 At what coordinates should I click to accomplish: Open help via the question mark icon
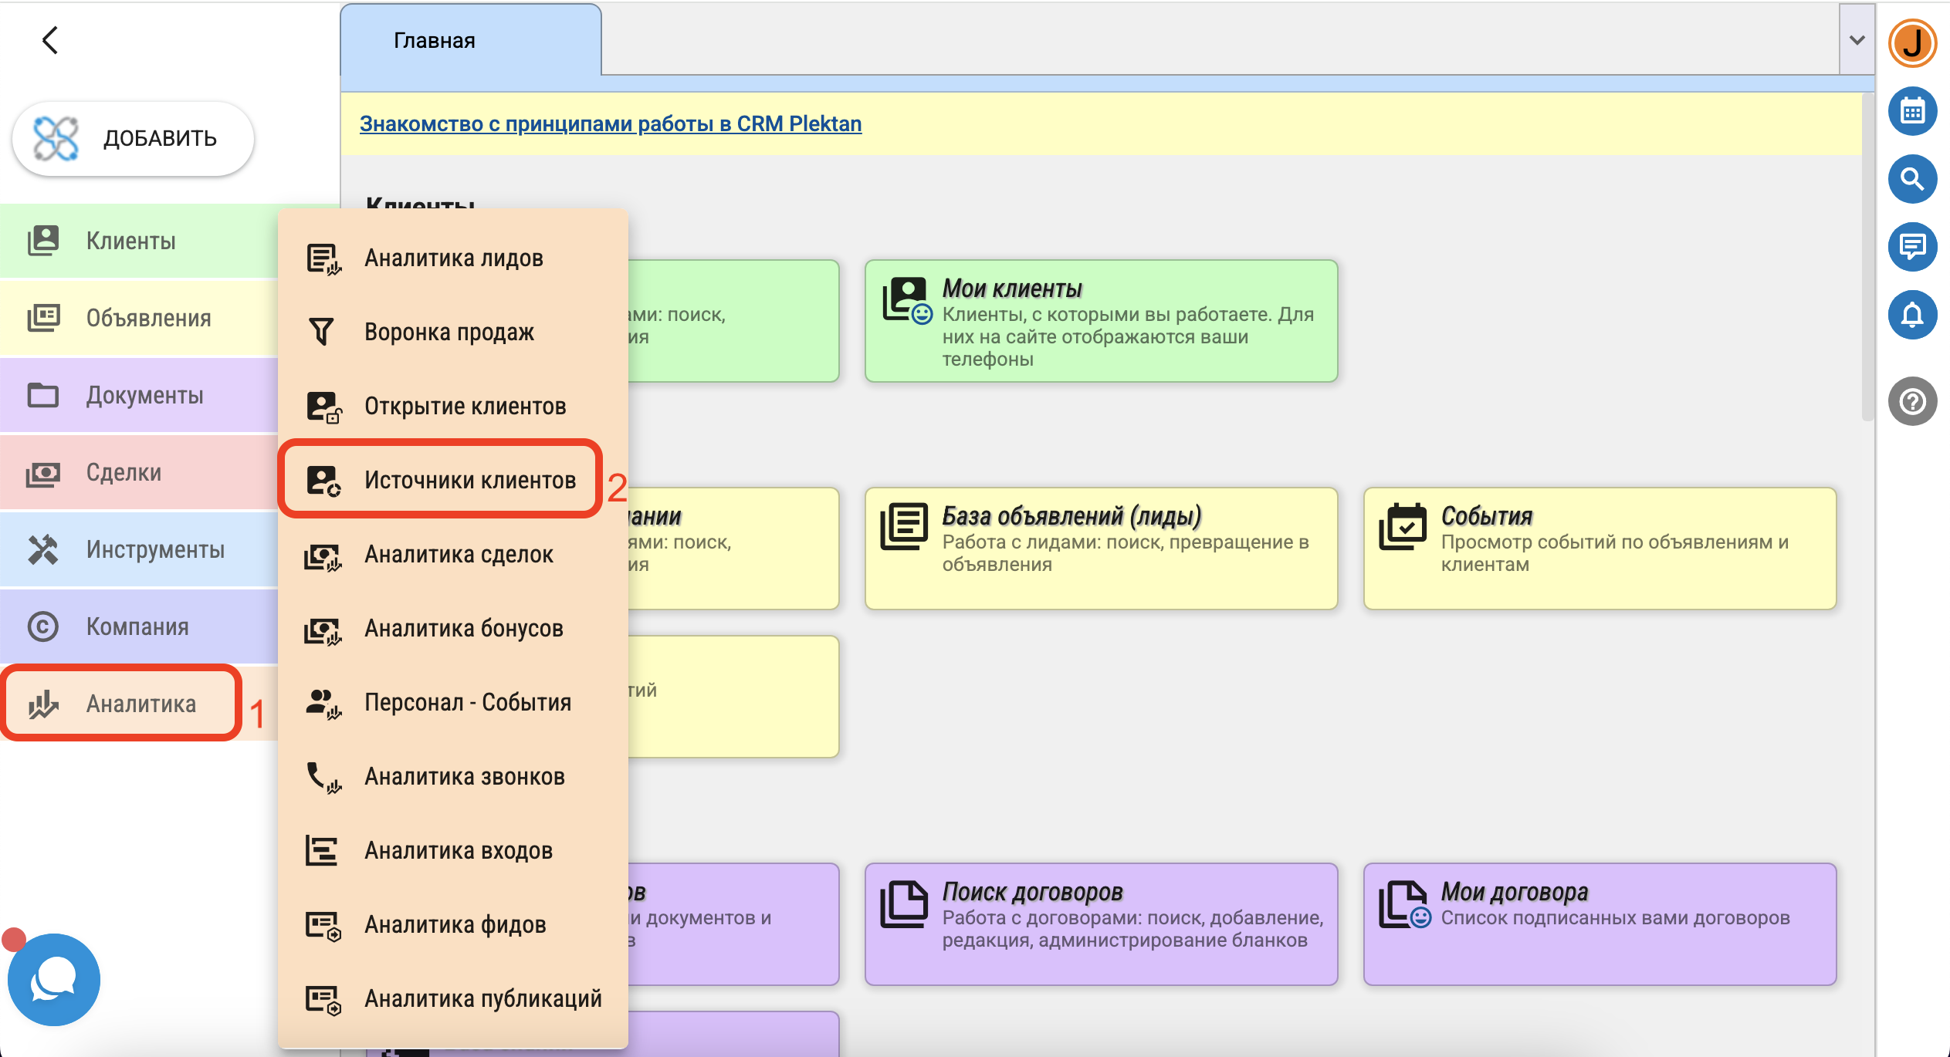pyautogui.click(x=1911, y=401)
